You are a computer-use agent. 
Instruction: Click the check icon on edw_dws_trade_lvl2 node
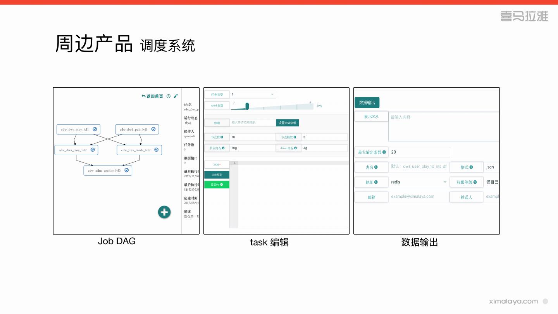tap(156, 150)
